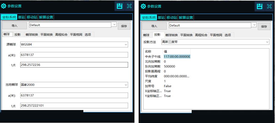Click the gear icon in left window title
The image size is (275, 123).
point(4,6)
